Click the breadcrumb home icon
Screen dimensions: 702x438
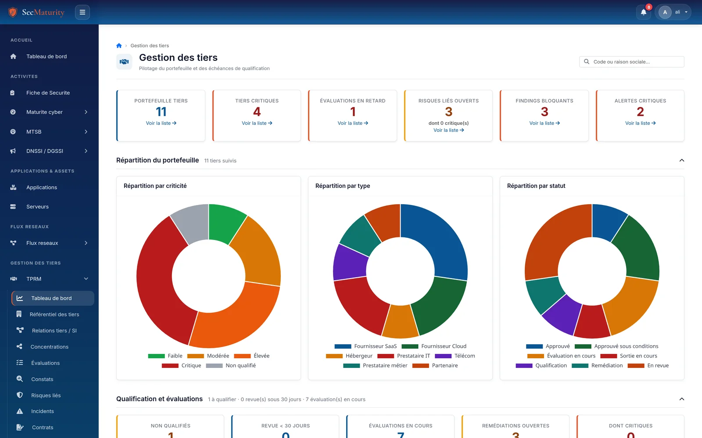[x=119, y=46]
